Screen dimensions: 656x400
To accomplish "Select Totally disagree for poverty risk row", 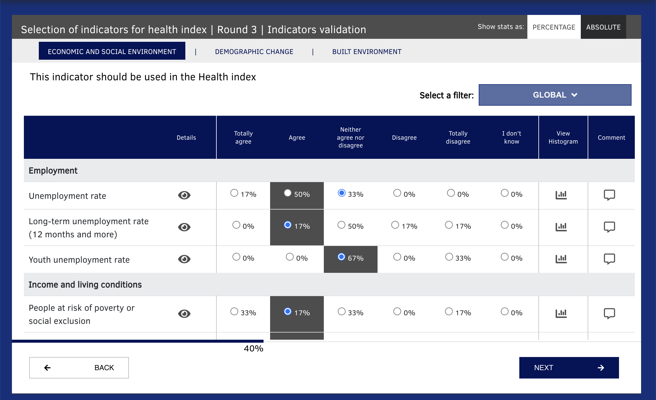I will [449, 311].
